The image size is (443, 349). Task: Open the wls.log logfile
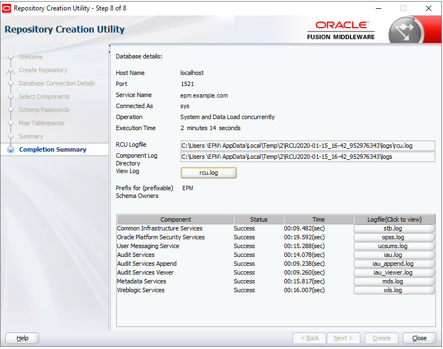tap(394, 290)
